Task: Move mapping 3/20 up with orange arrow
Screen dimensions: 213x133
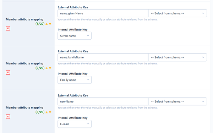Action: [47, 112]
